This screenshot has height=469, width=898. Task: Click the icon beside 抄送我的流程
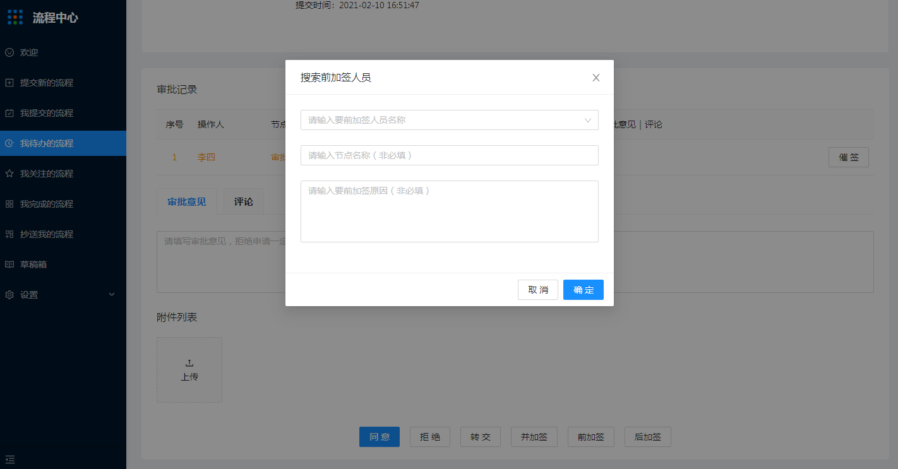pos(9,234)
